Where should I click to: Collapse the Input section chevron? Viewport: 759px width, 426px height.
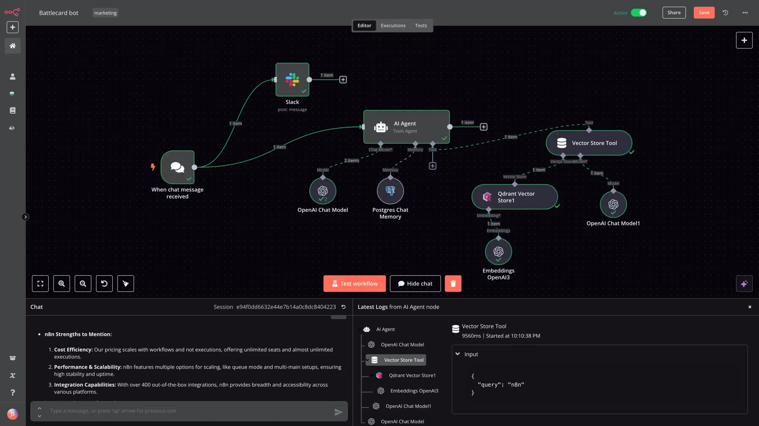[458, 354]
